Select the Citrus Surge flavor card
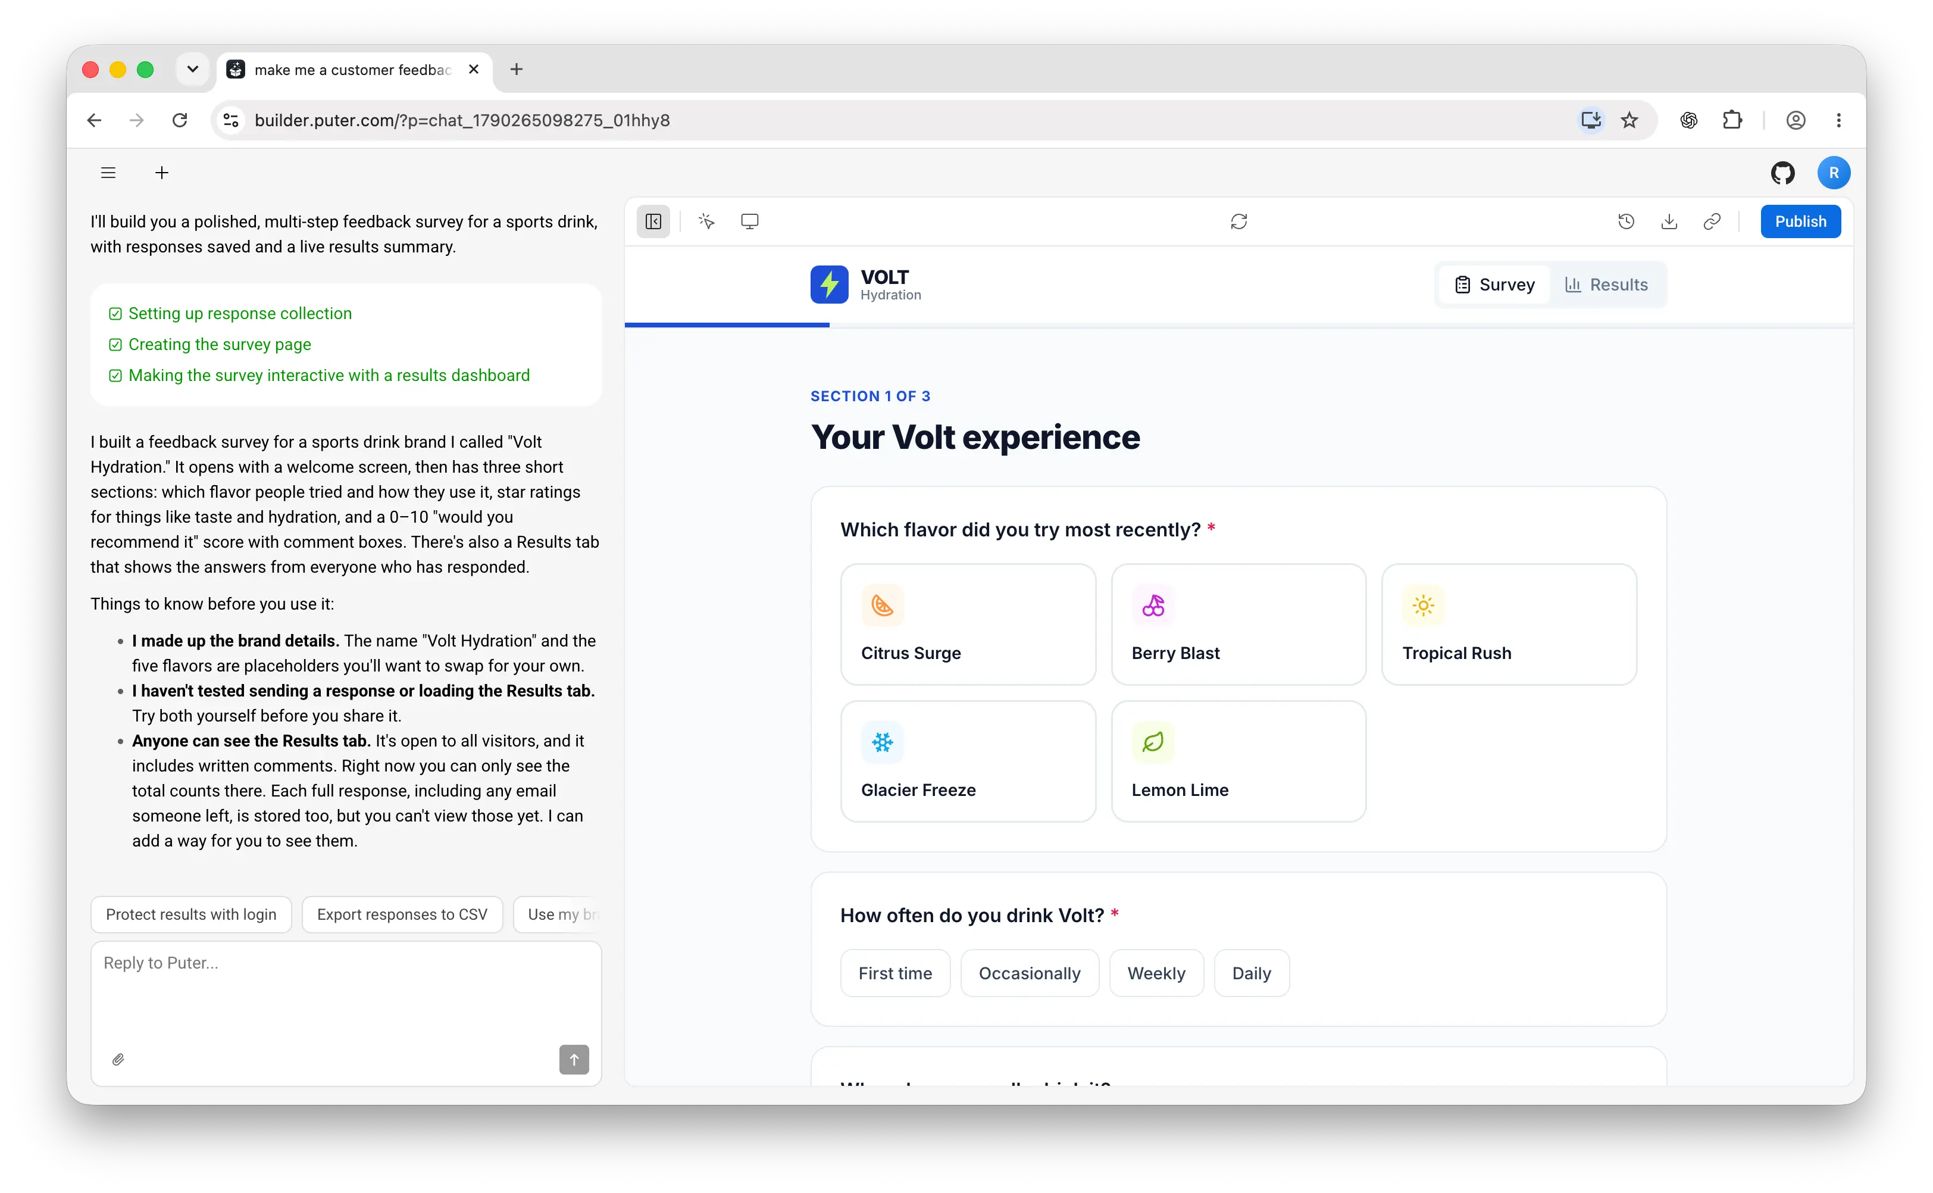Viewport: 1933px width, 1193px height. tap(968, 624)
